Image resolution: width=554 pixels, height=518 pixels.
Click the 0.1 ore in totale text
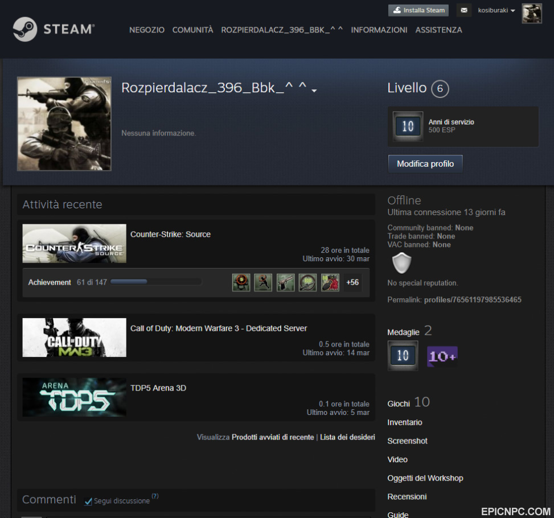click(x=344, y=404)
